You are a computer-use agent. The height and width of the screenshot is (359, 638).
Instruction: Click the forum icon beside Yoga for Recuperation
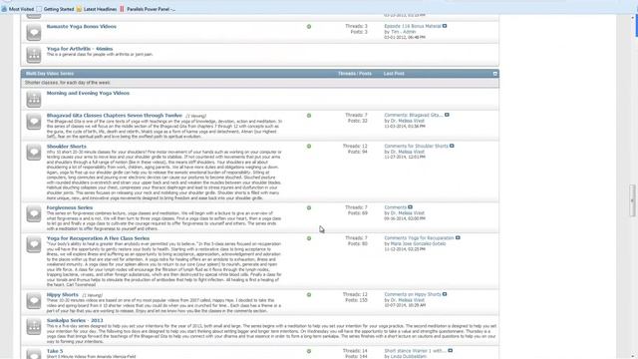34,244
